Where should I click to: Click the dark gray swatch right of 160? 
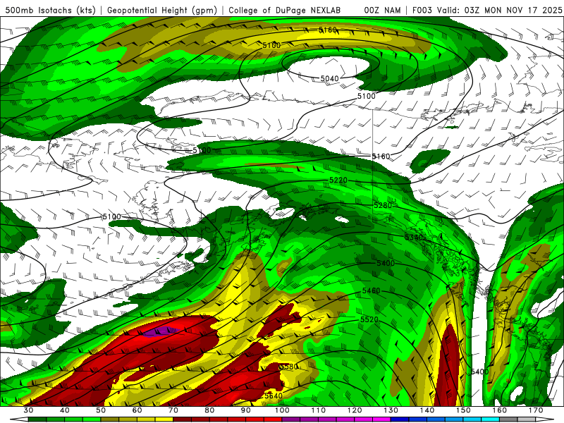[x=508, y=419]
